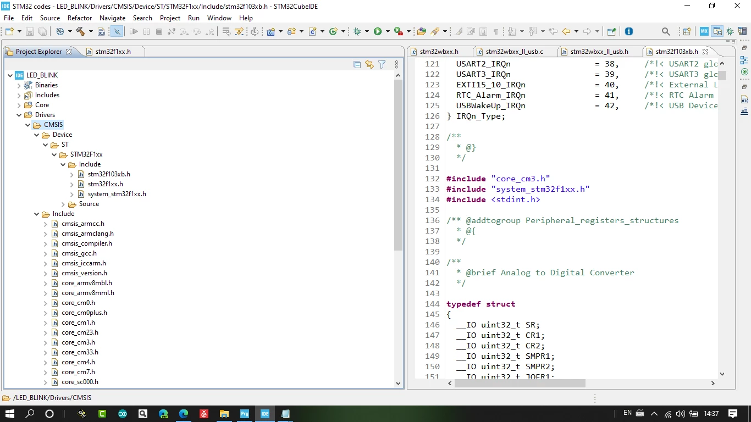This screenshot has height=422, width=751.
Task: Click the green Run button icon
Action: [378, 31]
